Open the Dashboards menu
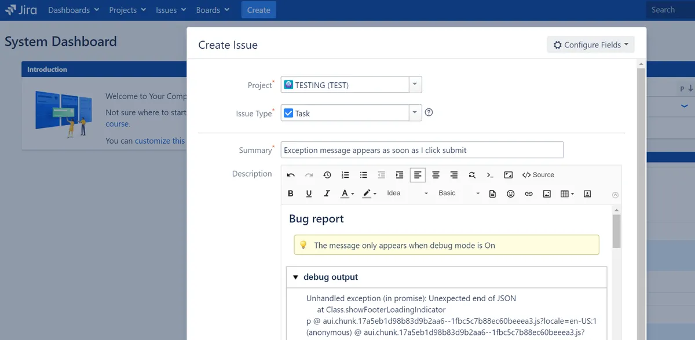 (x=74, y=10)
